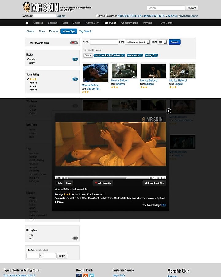Switch to the Titles sub-tab
The image size is (221, 277).
(42, 31)
